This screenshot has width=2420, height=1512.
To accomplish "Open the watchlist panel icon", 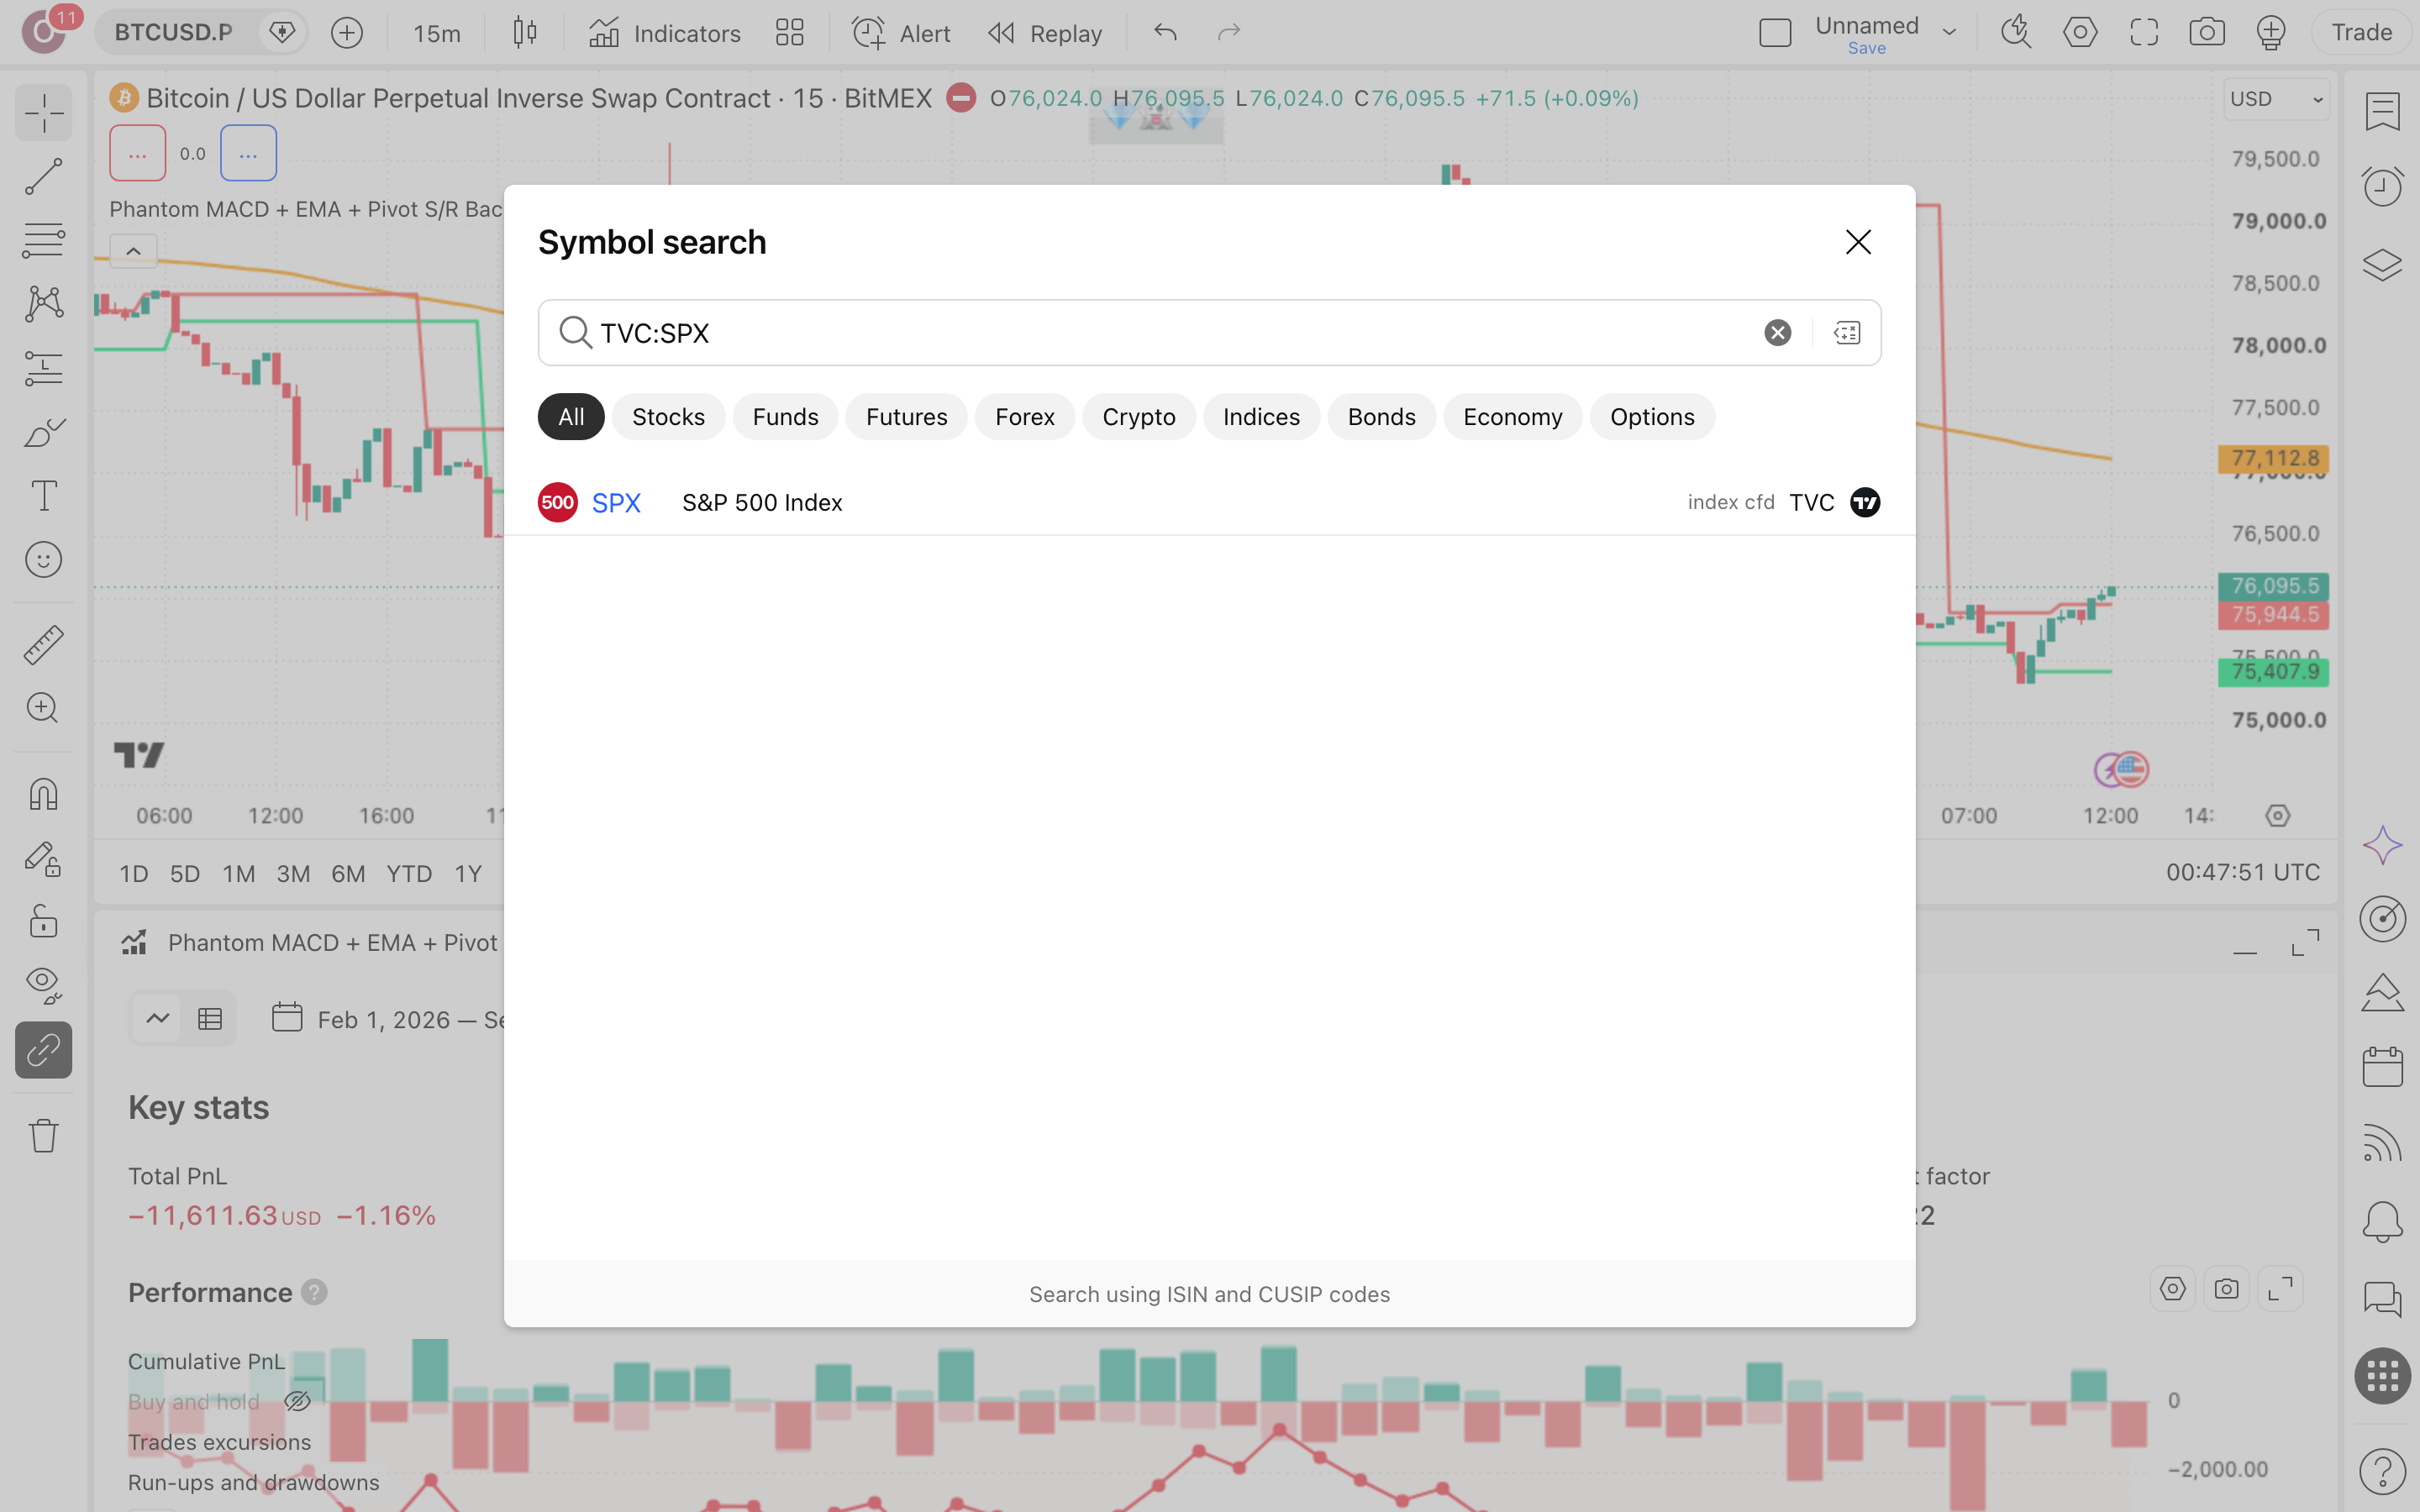I will pos(2383,112).
